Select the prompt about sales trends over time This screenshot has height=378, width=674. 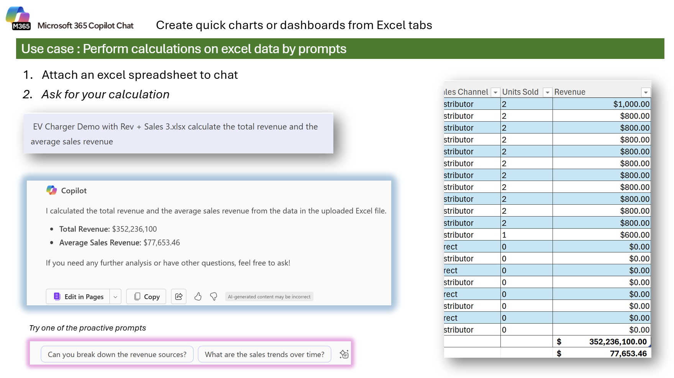pyautogui.click(x=264, y=354)
